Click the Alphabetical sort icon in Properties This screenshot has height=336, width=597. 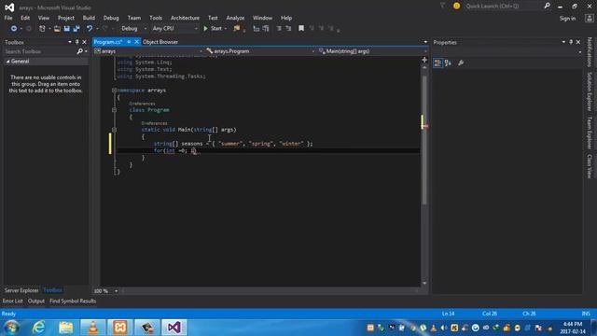click(x=448, y=63)
